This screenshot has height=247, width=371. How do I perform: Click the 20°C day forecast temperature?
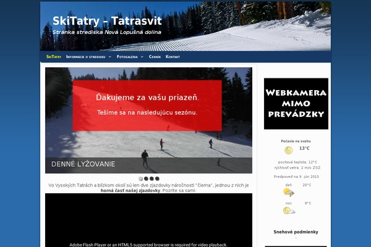[307, 185]
